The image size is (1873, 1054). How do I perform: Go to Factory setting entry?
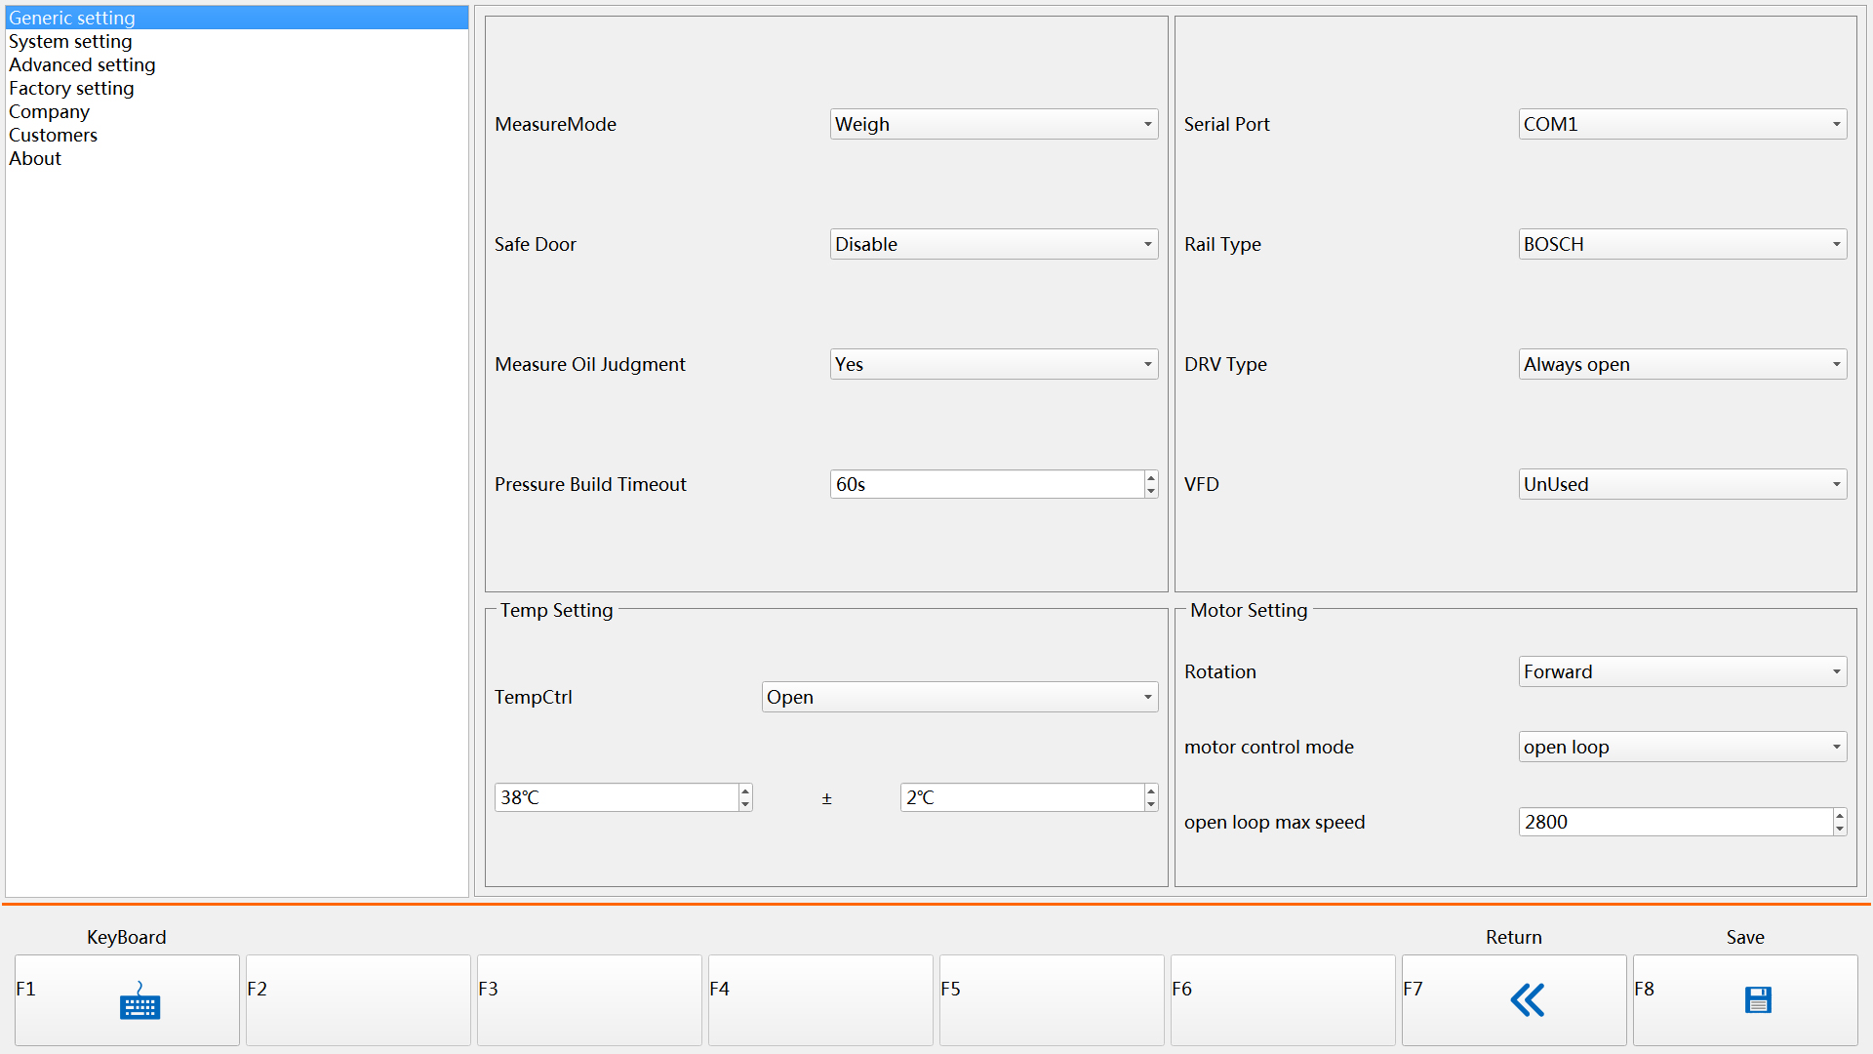point(71,88)
